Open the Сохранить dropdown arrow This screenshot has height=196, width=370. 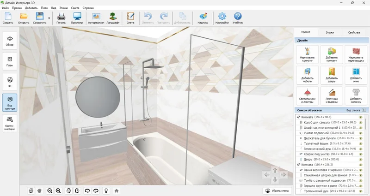click(49, 18)
